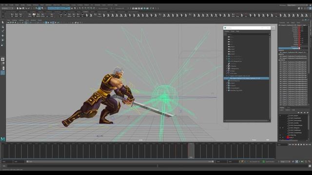
Task: Toggle the playback loop button
Action: [293, 162]
